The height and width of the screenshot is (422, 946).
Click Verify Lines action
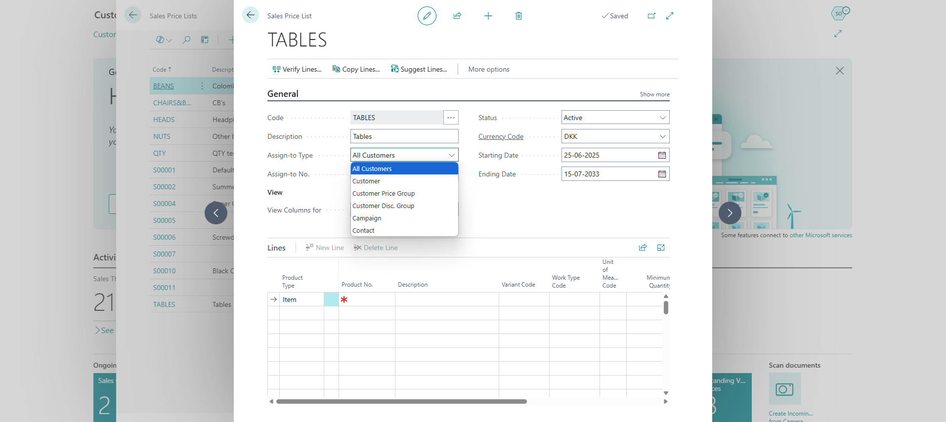pyautogui.click(x=297, y=69)
